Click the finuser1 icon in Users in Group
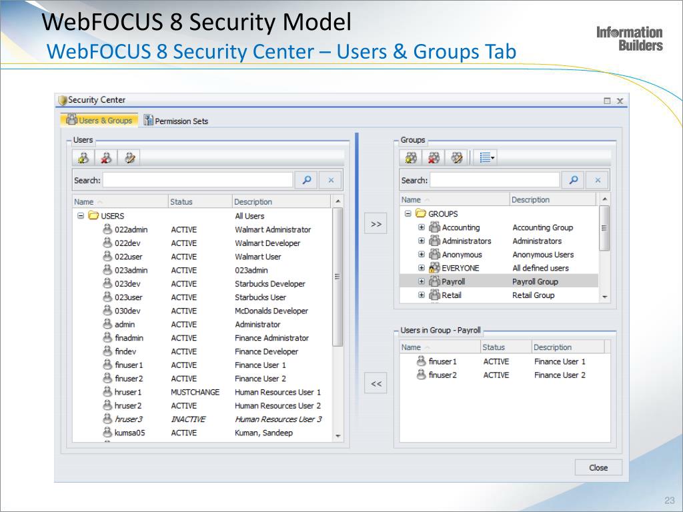 tap(421, 361)
